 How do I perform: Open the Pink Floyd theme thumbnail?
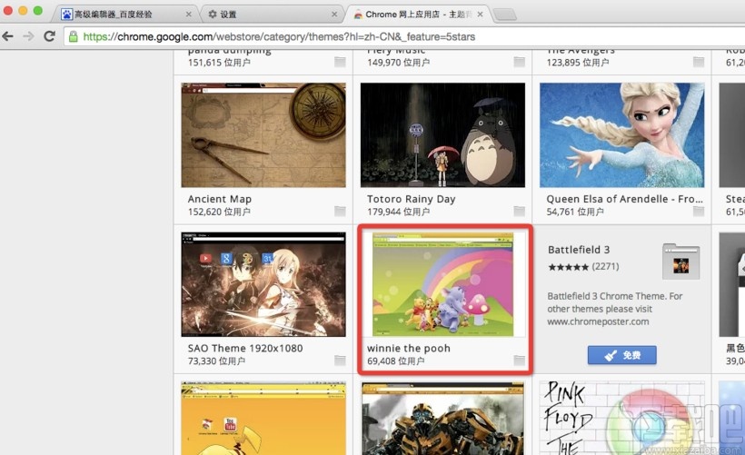click(622, 418)
